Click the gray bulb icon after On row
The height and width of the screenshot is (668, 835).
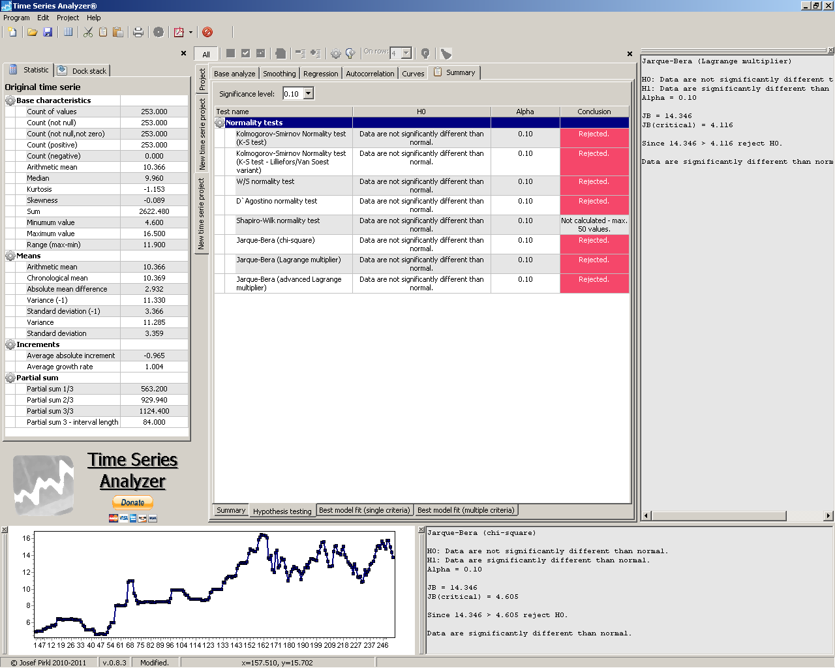click(x=425, y=53)
